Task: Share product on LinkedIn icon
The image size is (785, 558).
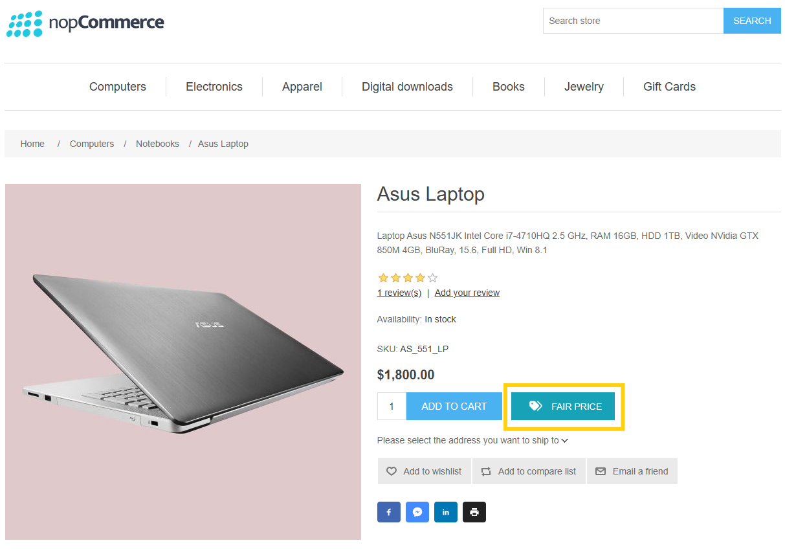Action: [446, 512]
